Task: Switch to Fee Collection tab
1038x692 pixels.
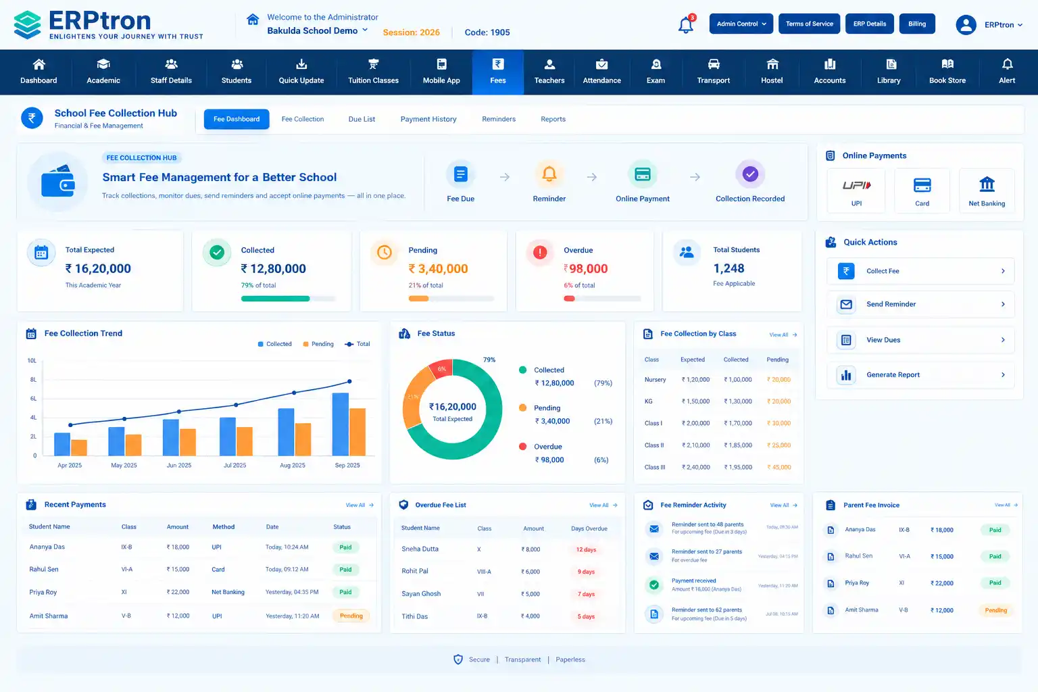Action: pos(303,119)
